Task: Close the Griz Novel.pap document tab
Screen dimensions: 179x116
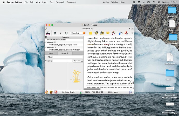Action: click(x=129, y=28)
